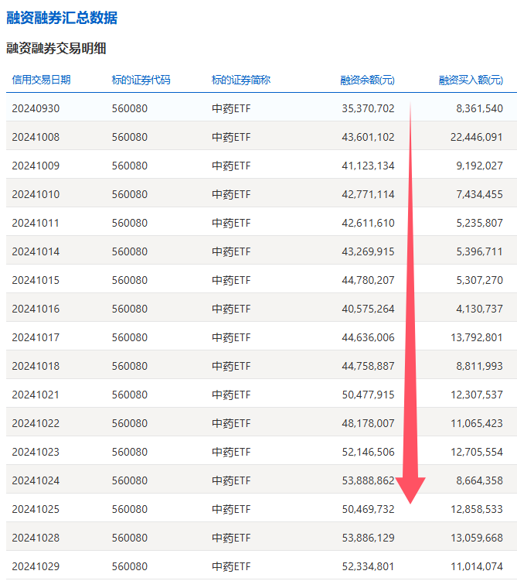Click purchase amount 5,235,807
The height and width of the screenshot is (581, 517).
[480, 223]
